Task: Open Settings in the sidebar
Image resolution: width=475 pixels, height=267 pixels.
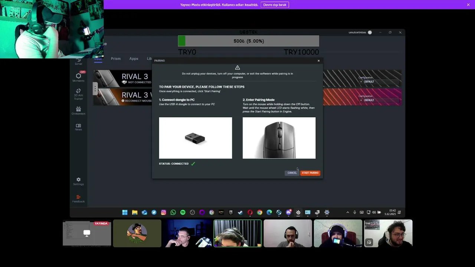Action: [78, 181]
